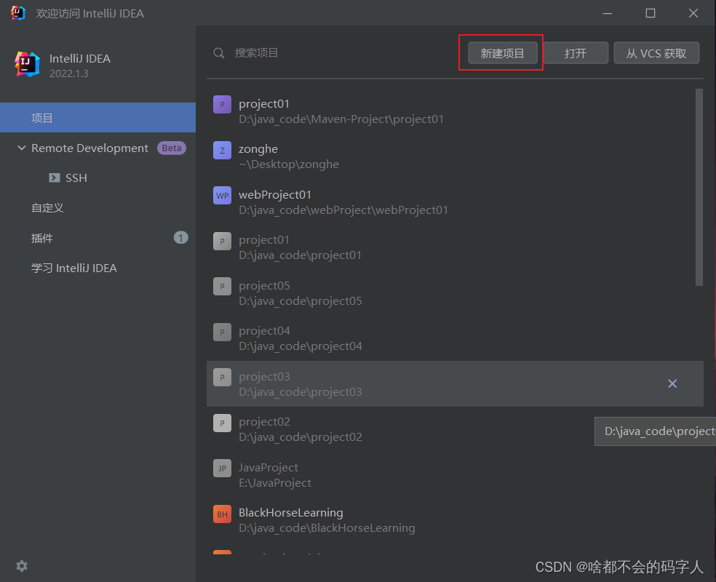Click the 从 VCS 获取 button
716x582 pixels.
tap(656, 53)
